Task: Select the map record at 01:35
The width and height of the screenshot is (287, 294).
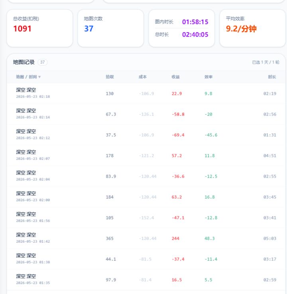Action: [146, 280]
